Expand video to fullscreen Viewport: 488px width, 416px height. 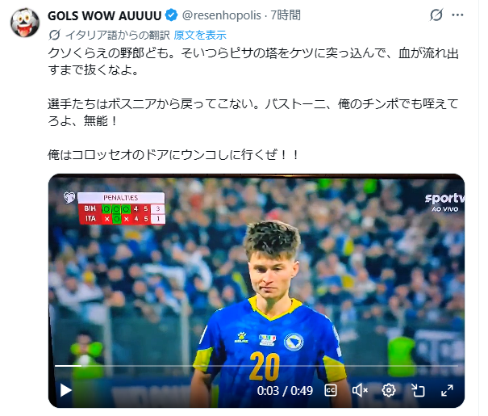click(447, 390)
